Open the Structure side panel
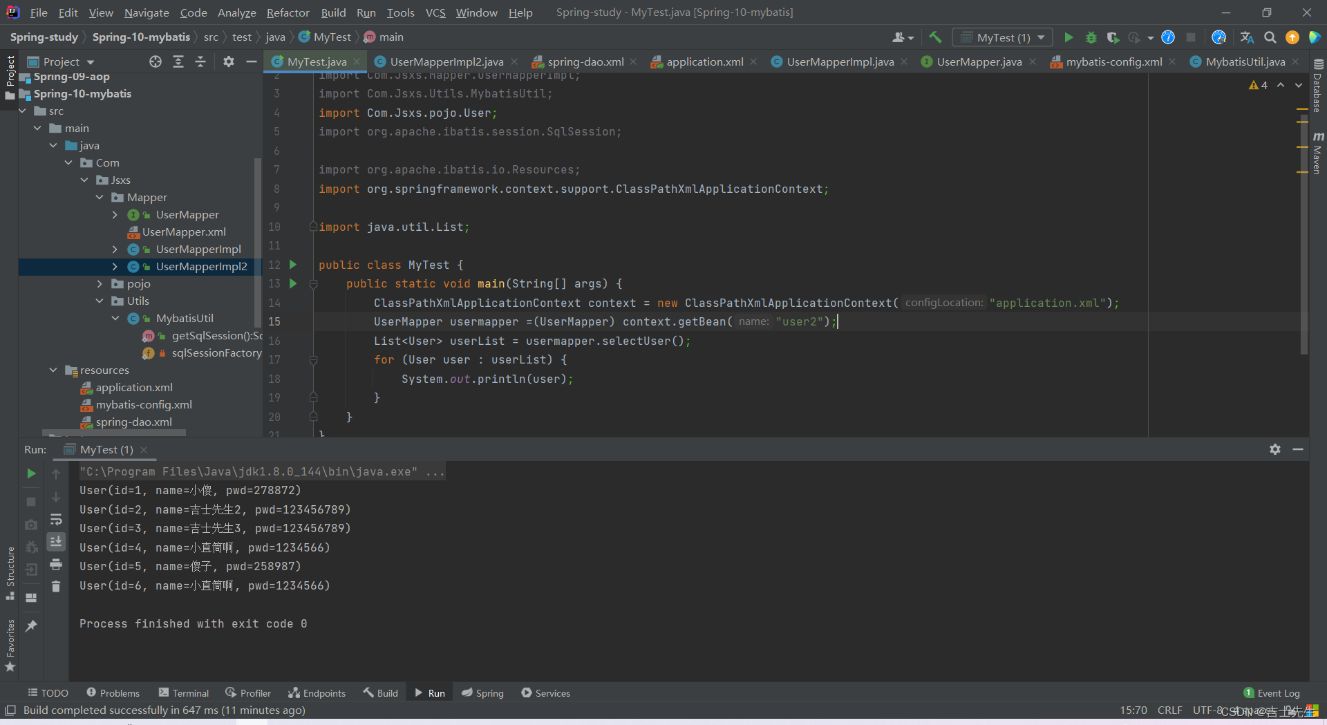The image size is (1327, 725). point(10,574)
